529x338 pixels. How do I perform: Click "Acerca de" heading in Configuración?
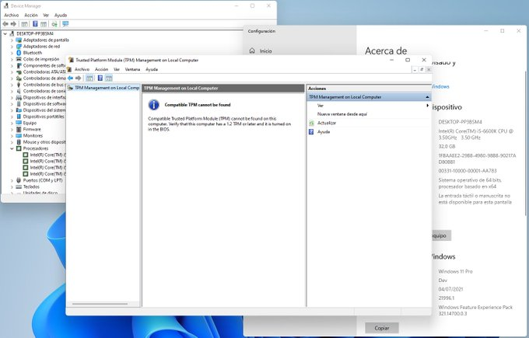[386, 51]
